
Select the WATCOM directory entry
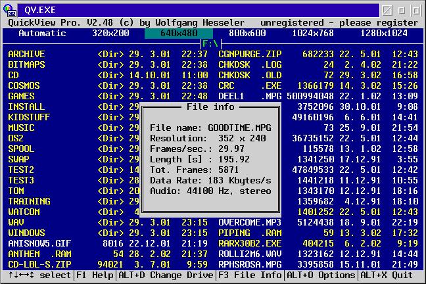(74, 212)
